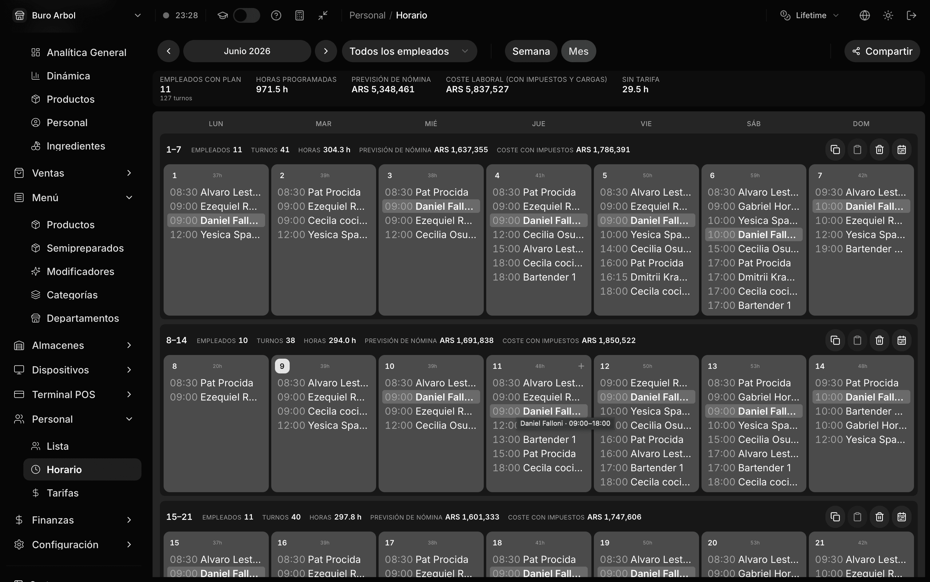This screenshot has height=582, width=930.
Task: Open the language globe icon
Action: point(864,15)
